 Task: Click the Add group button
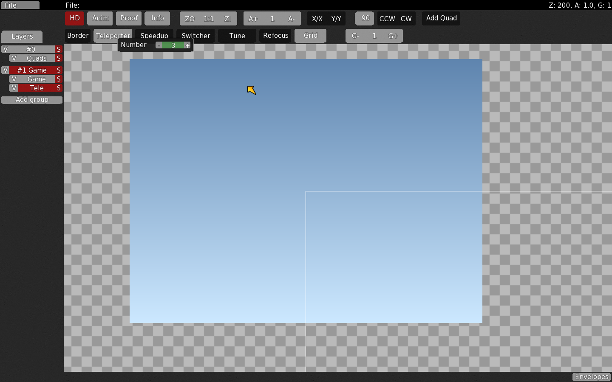pyautogui.click(x=31, y=100)
